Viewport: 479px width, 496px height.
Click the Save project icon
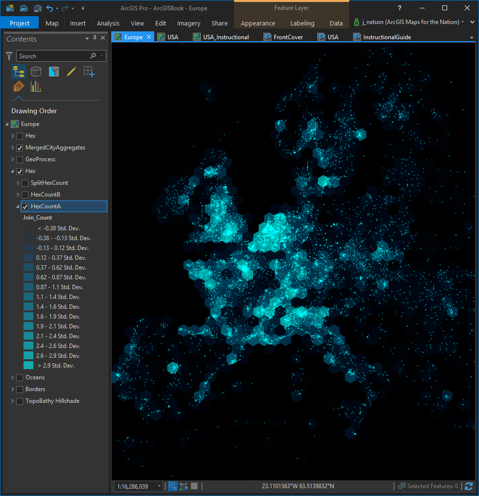tap(38, 8)
